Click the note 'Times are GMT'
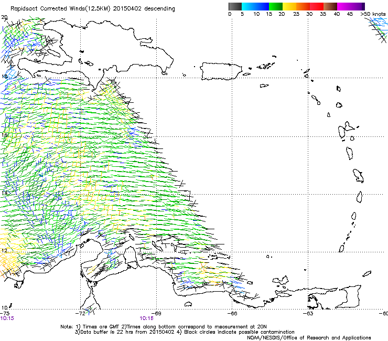This screenshot has width=388, height=341. [101, 327]
